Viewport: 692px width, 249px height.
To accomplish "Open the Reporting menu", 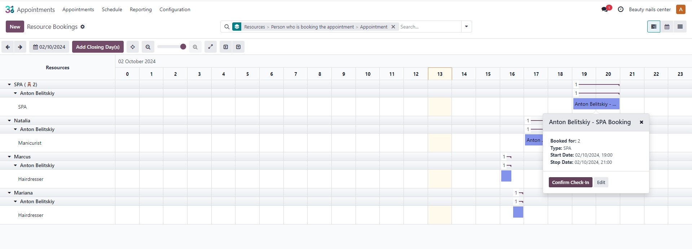I will pos(141,9).
